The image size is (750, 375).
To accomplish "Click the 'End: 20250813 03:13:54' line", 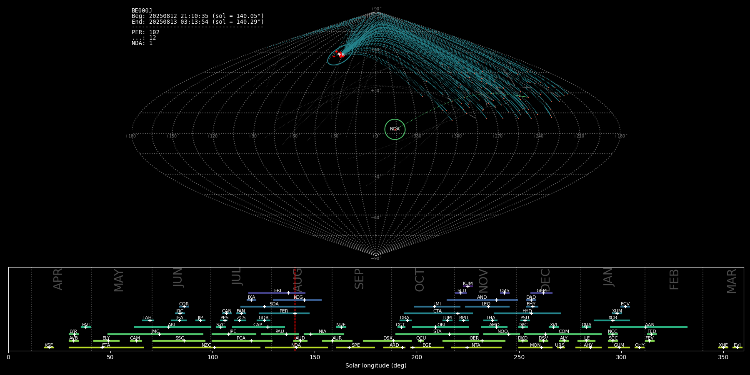I will [x=198, y=22].
